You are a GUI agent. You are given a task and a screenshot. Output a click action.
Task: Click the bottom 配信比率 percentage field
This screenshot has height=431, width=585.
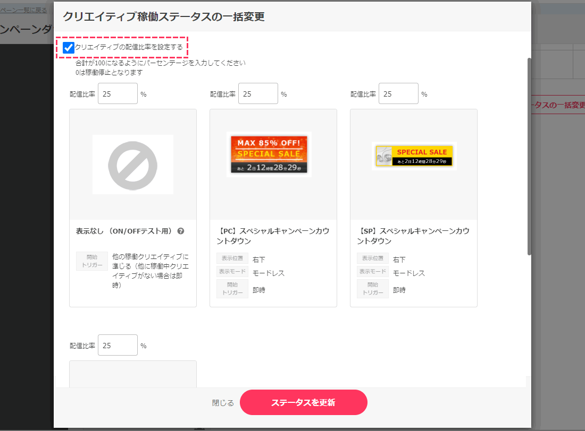[118, 345]
